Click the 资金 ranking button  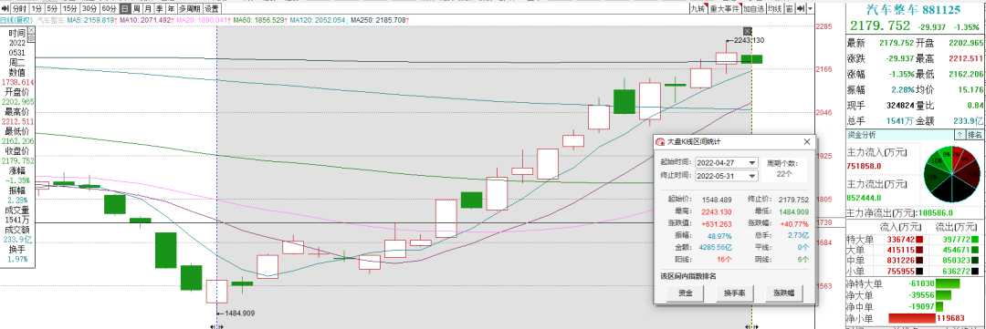tap(686, 293)
